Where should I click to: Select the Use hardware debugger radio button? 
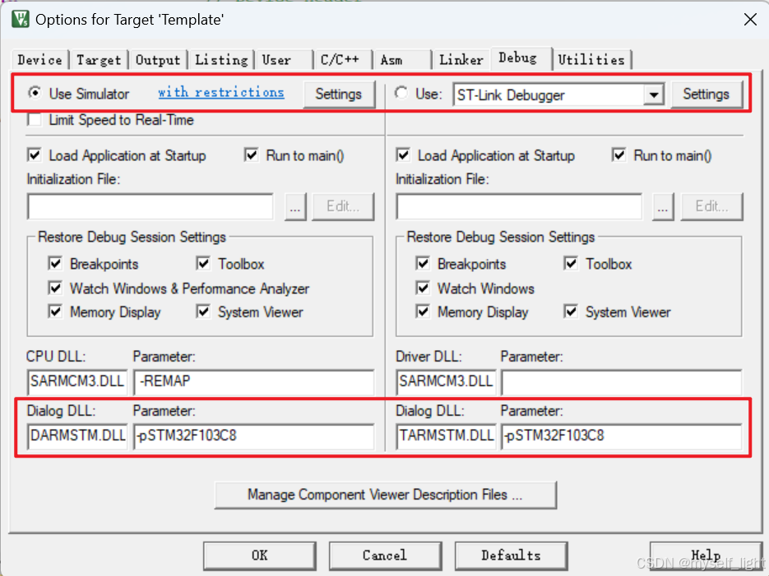401,93
